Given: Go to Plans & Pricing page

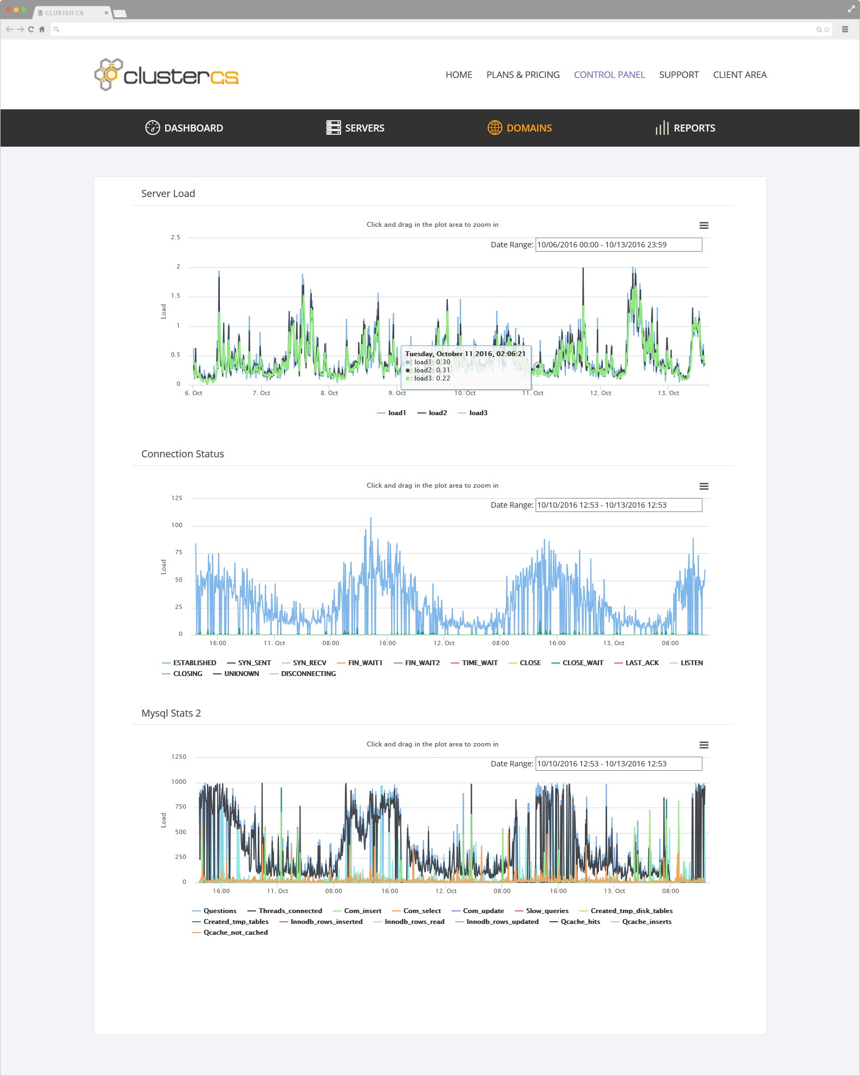Looking at the screenshot, I should (523, 75).
